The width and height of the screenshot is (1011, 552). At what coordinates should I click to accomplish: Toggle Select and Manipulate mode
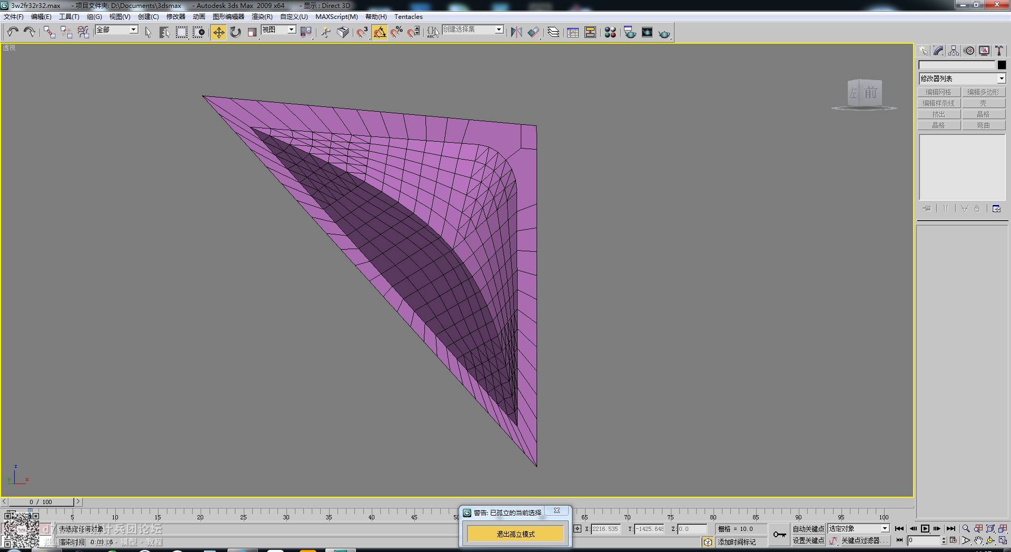[326, 32]
